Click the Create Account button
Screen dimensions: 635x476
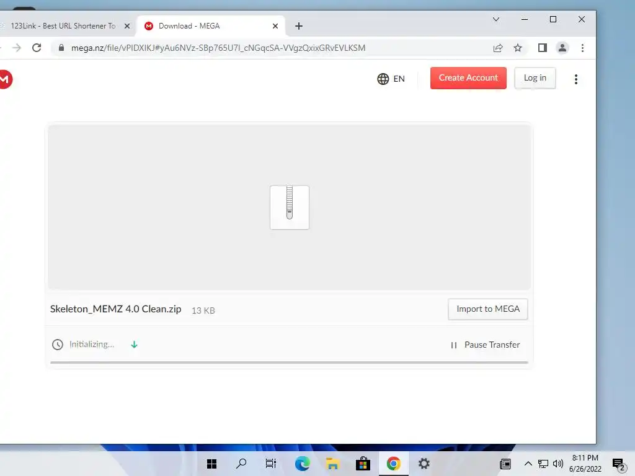[x=468, y=77]
